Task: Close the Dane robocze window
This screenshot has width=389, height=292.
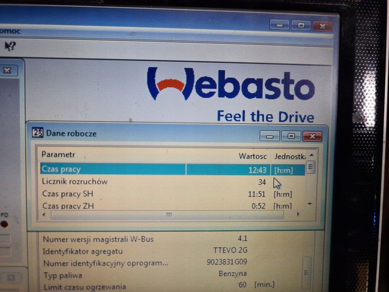Action: tap(312, 136)
